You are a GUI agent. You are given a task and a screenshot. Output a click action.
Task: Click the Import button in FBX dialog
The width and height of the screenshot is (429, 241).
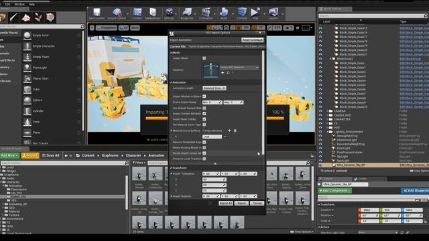point(241,204)
